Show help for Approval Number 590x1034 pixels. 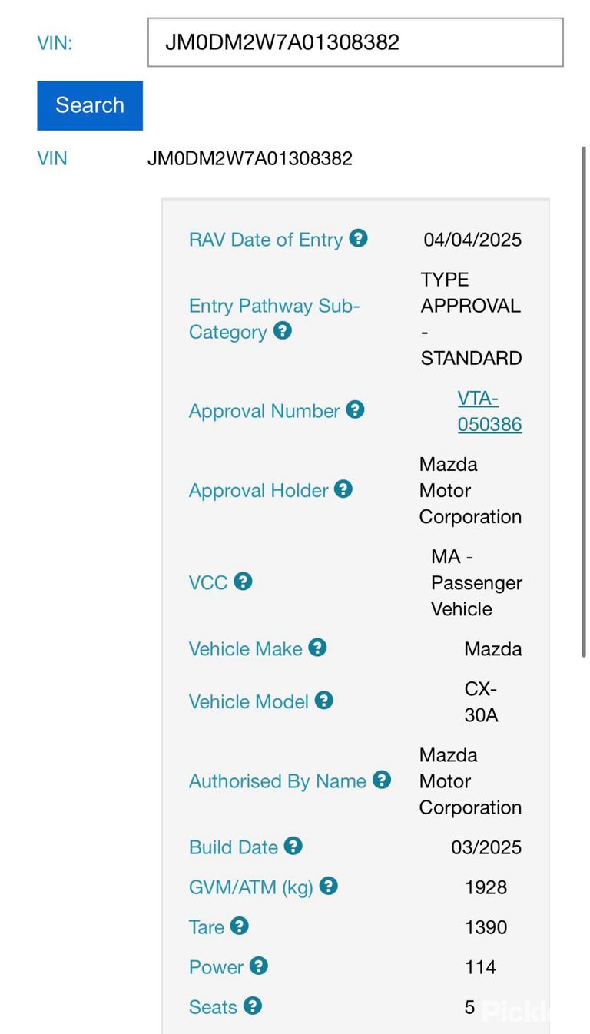355,409
